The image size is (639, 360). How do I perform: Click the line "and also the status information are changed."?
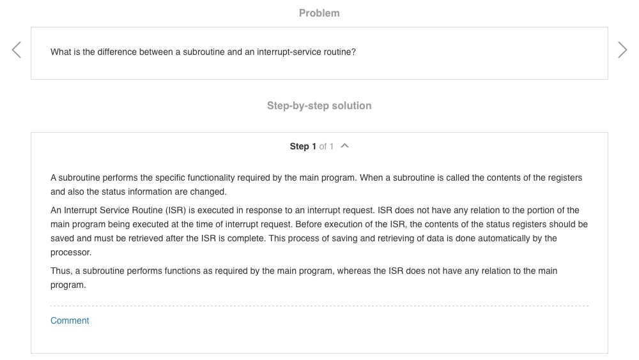(x=139, y=191)
